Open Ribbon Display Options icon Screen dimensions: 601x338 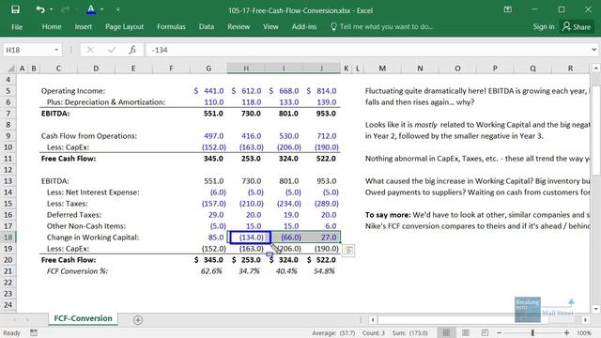point(507,9)
